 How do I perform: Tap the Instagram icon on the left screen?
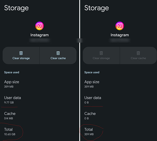point(40,26)
